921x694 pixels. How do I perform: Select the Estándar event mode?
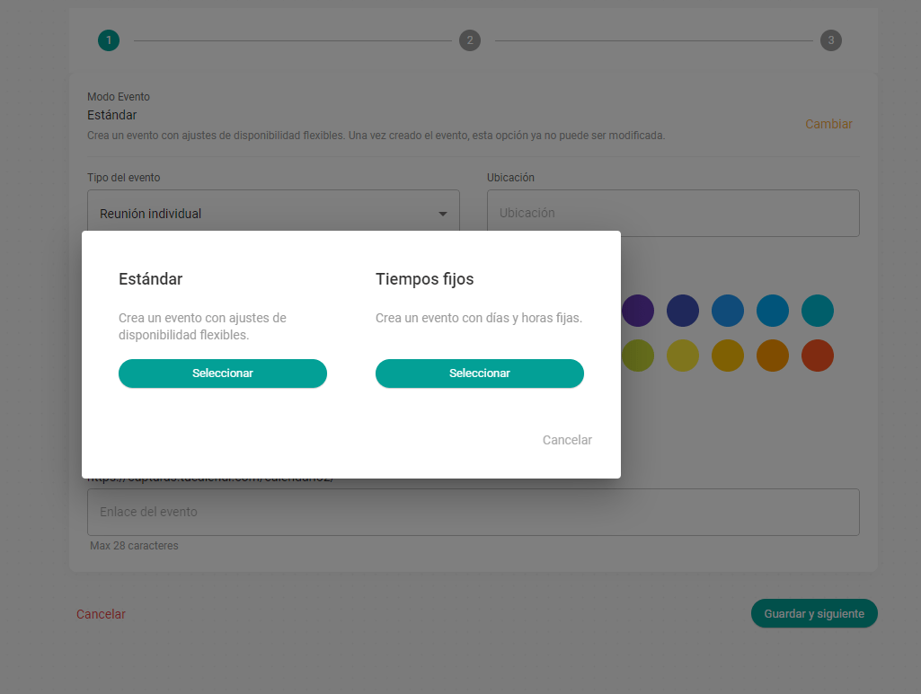coord(223,373)
